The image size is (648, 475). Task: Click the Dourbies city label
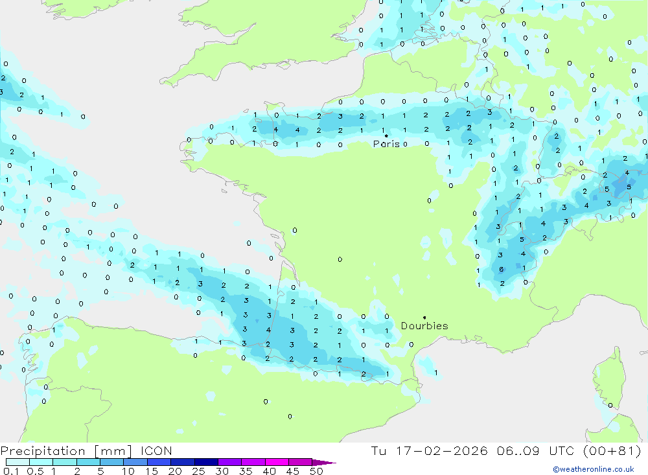(424, 326)
